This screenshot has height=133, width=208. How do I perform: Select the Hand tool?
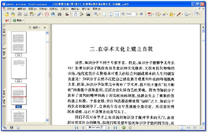coord(76,14)
